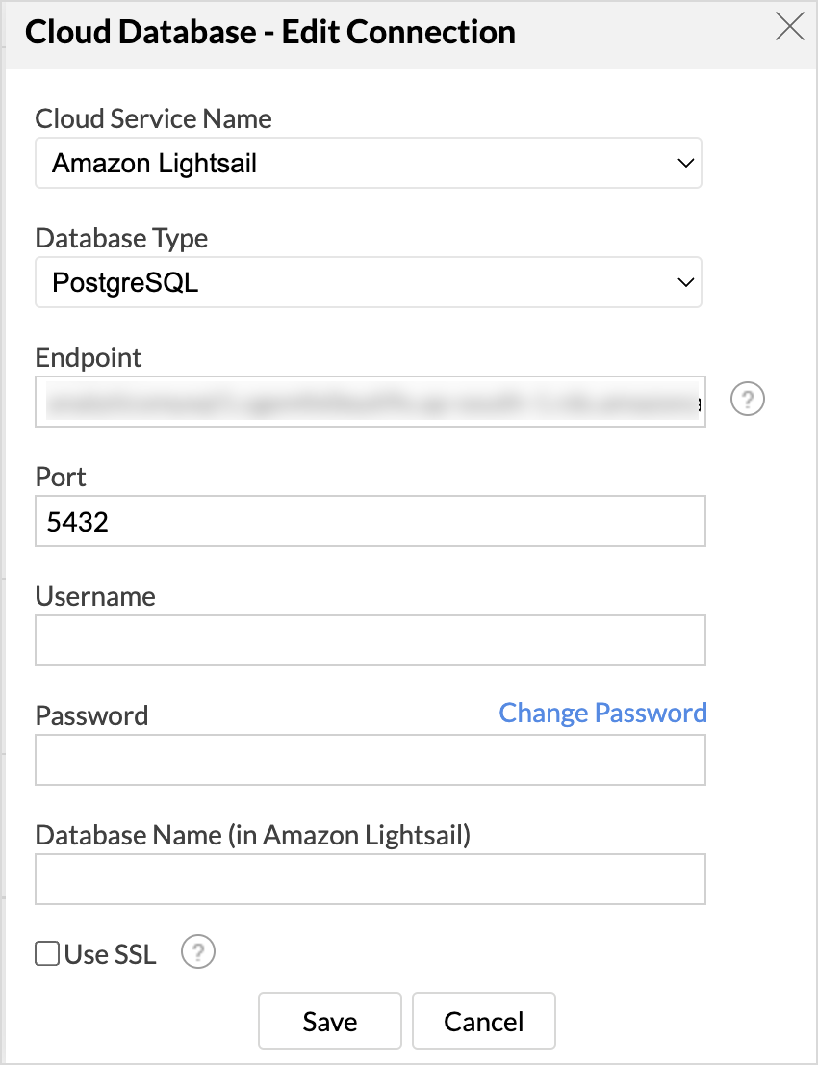Viewport: 818px width, 1065px height.
Task: Click the Endpoint field label
Action: pos(89,358)
